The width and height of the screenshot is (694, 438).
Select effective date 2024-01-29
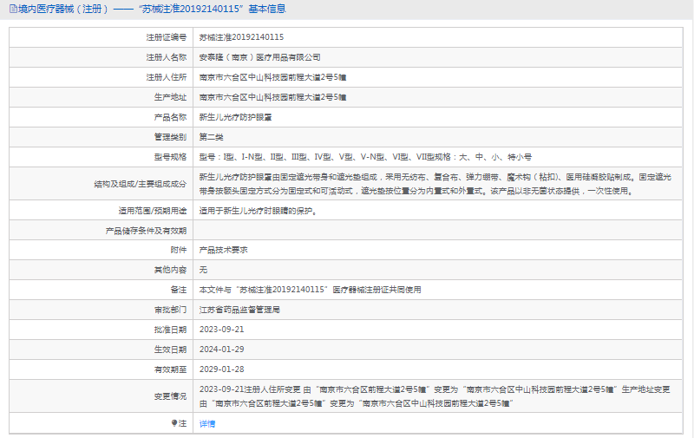click(x=222, y=350)
